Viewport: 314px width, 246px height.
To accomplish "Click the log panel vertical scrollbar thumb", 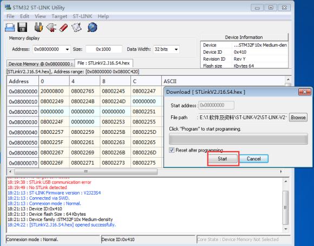I will coord(285,208).
